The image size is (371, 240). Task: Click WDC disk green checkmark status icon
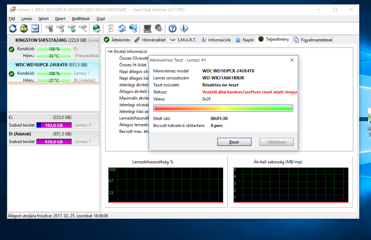coord(12,74)
